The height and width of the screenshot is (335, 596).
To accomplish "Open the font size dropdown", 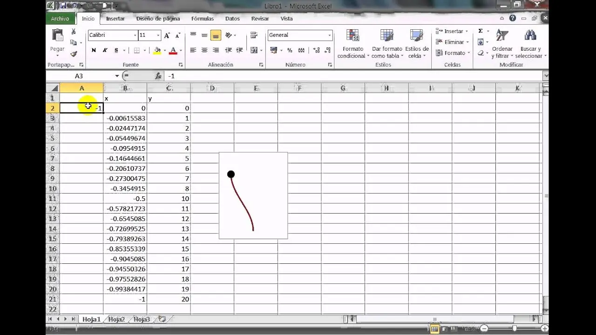I will (158, 35).
